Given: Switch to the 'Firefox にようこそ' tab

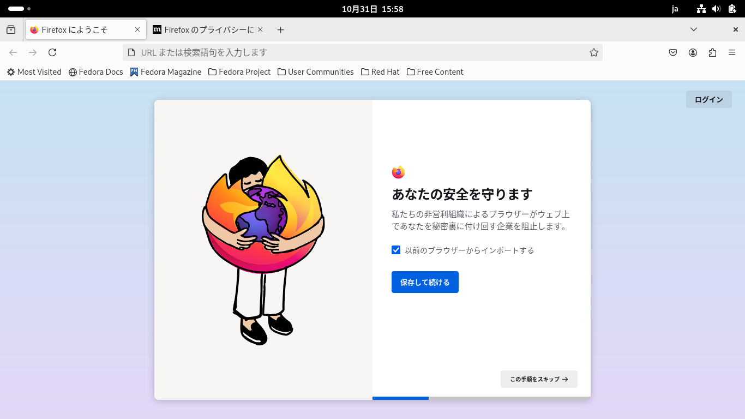Looking at the screenshot, I should pyautogui.click(x=86, y=30).
